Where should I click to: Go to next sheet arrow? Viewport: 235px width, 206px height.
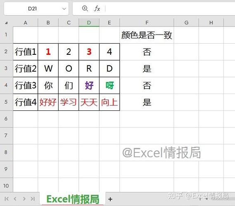(x=24, y=199)
